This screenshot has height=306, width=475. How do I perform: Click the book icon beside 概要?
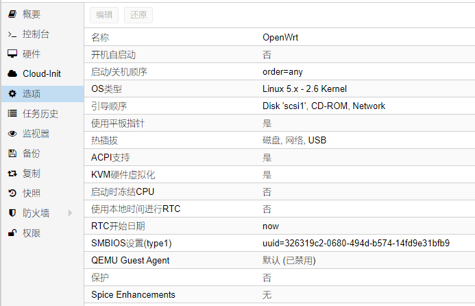[12, 14]
